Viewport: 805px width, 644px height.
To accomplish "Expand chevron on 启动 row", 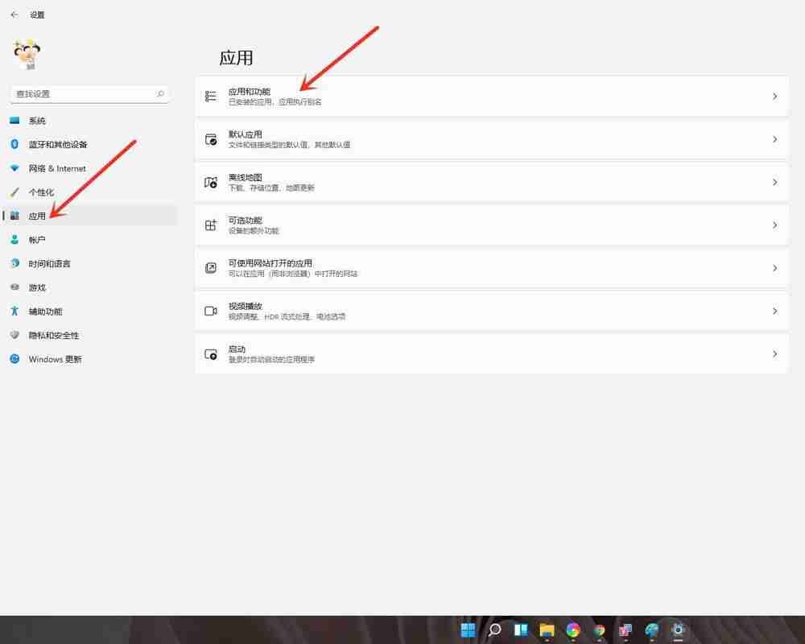I will 774,354.
